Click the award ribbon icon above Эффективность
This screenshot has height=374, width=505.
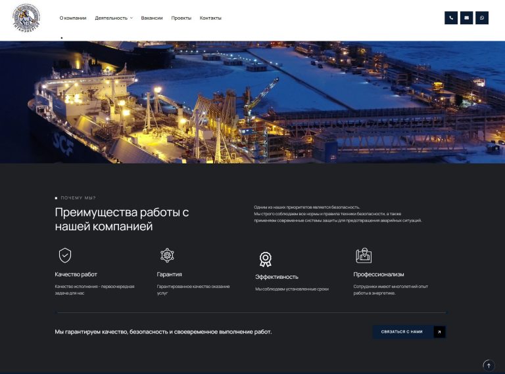(265, 259)
